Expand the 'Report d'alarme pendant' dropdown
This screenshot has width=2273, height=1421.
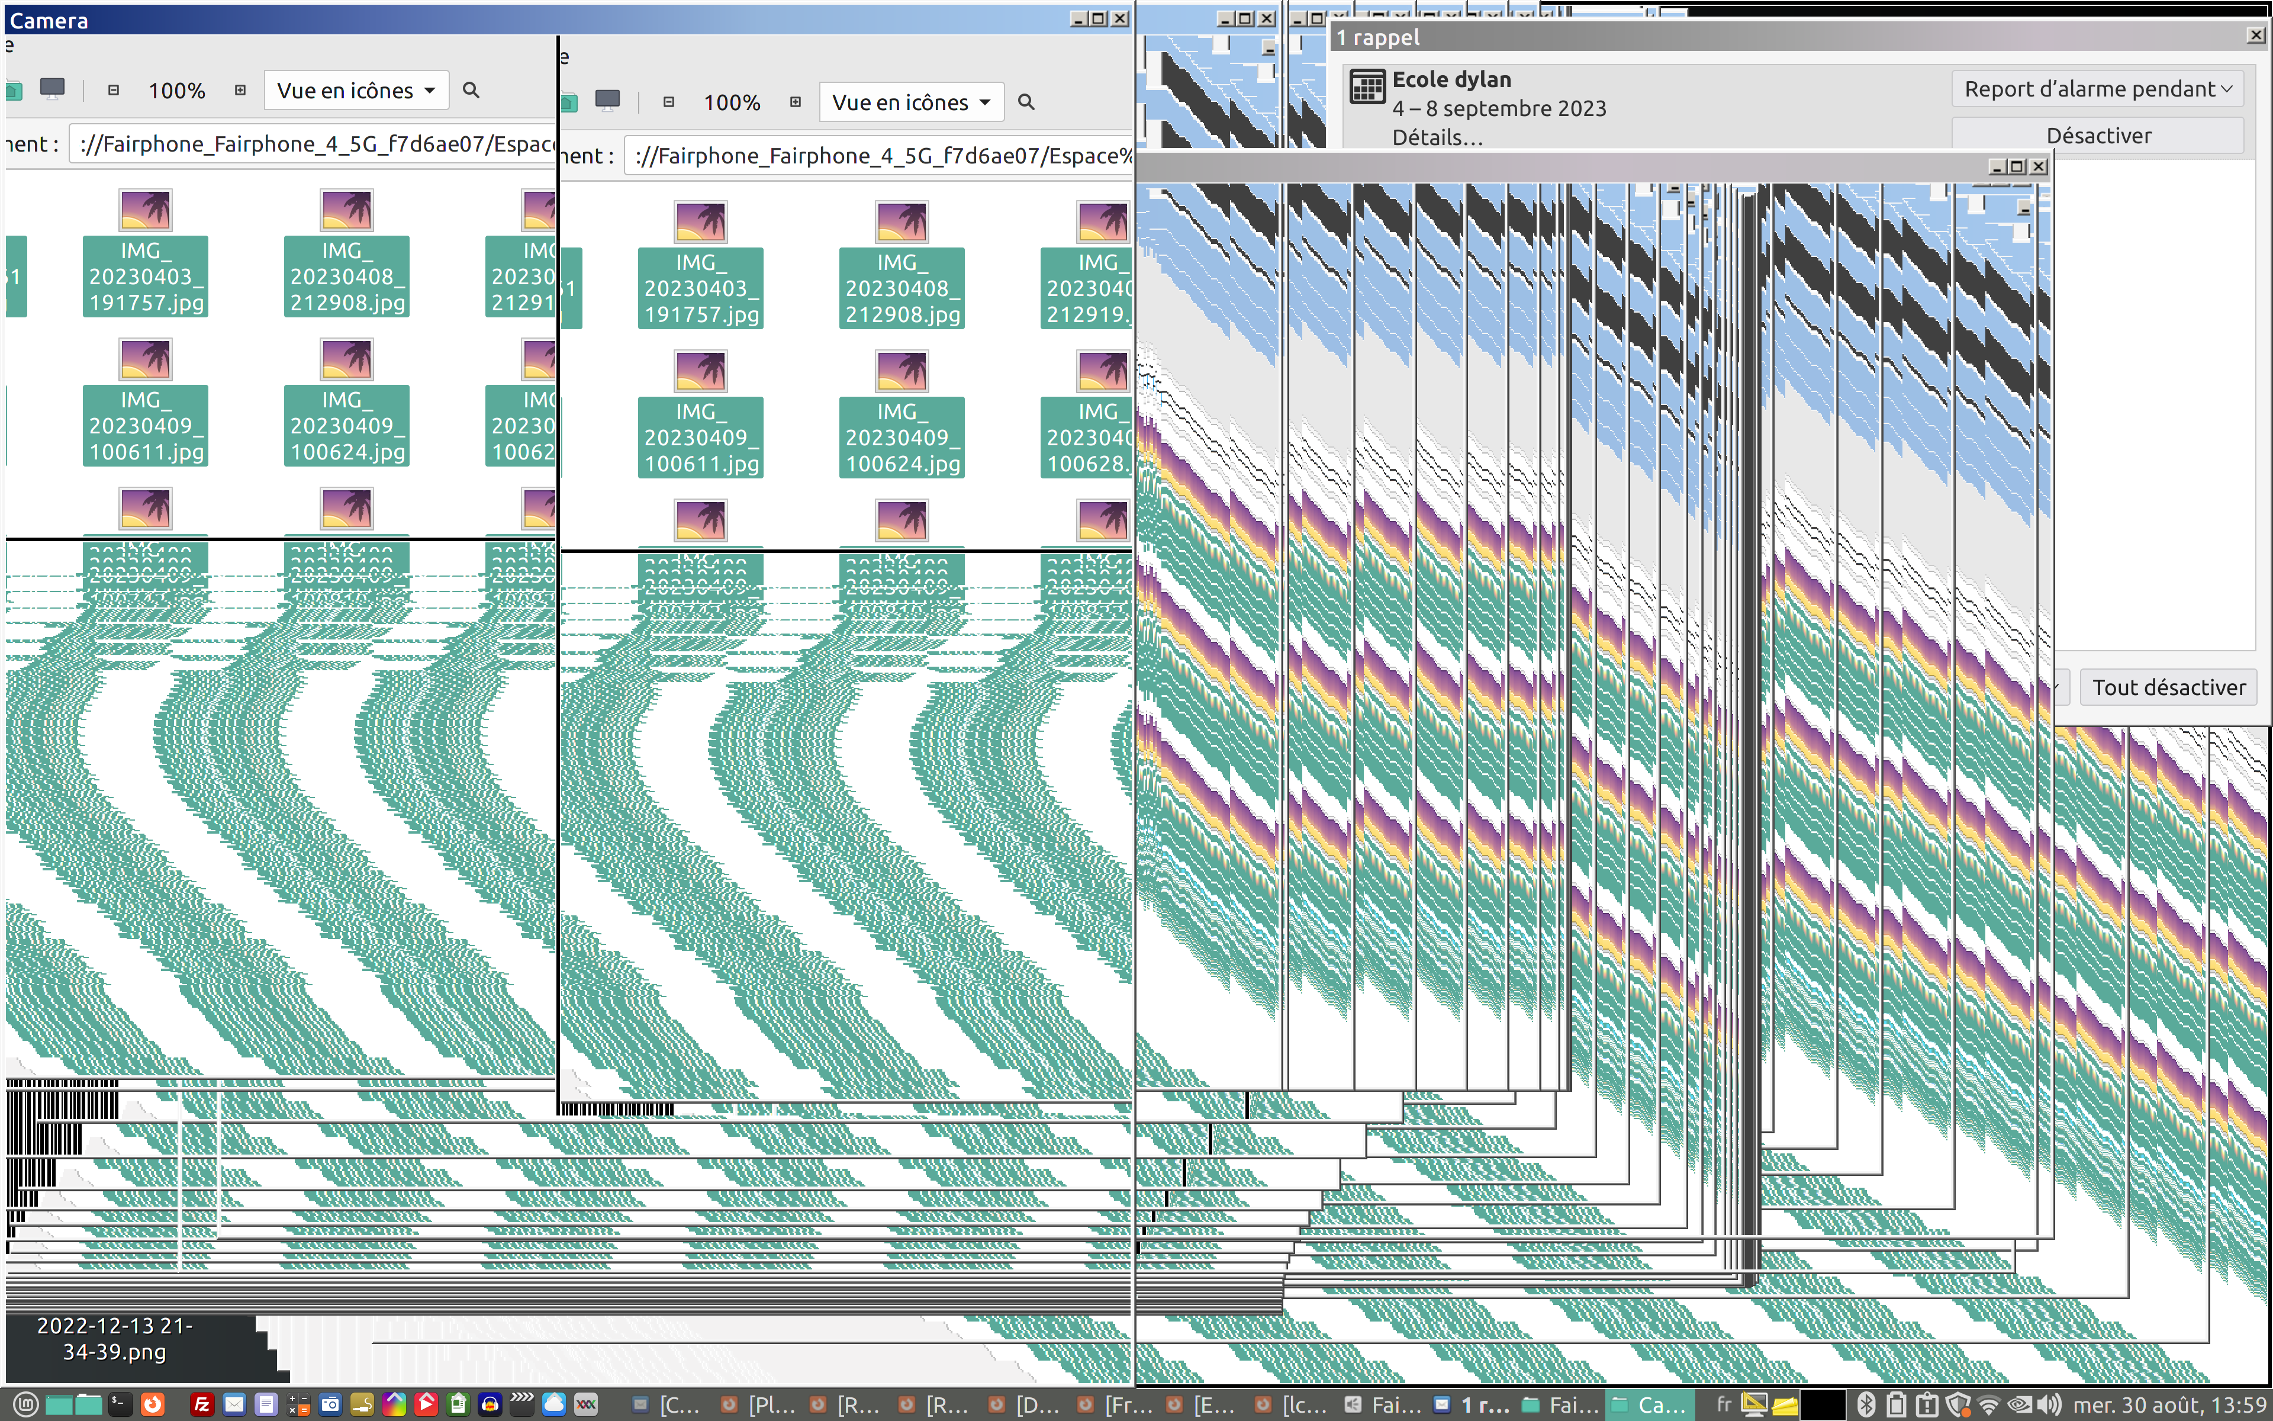tap(2097, 89)
